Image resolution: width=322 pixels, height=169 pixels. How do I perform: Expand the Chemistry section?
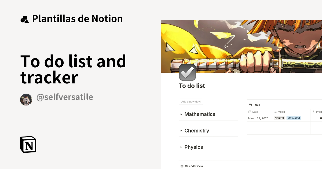(181, 131)
